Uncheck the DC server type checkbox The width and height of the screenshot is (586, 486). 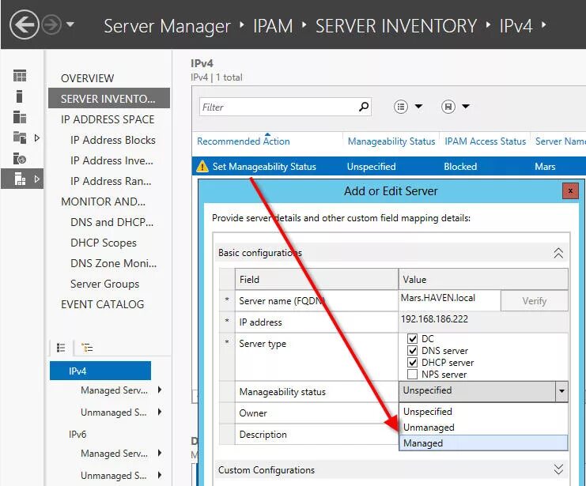(412, 339)
